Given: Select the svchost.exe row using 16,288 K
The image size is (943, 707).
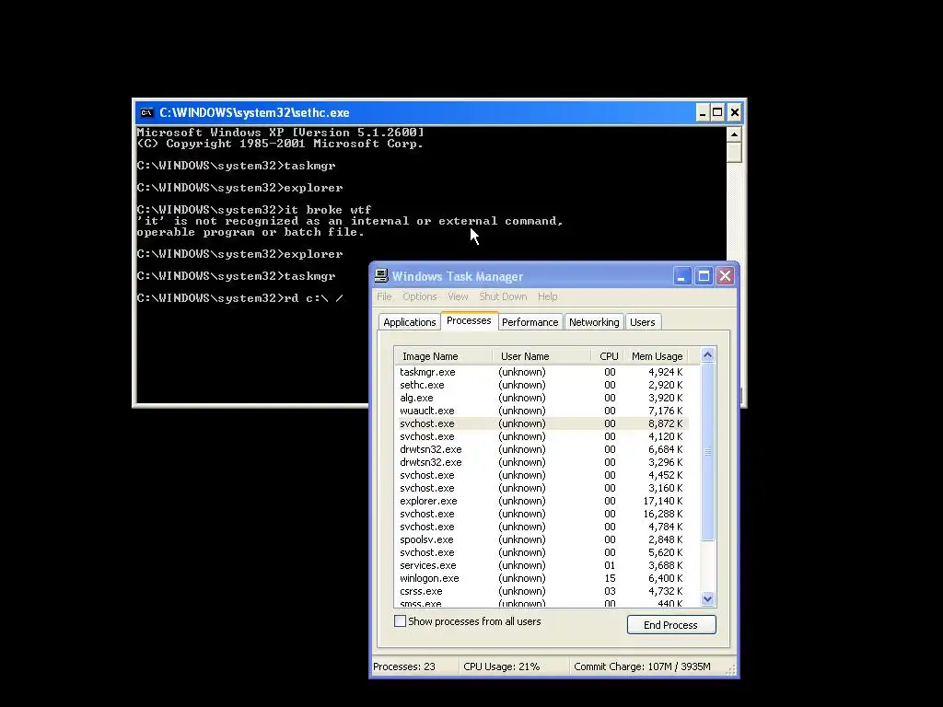Looking at the screenshot, I should point(541,514).
